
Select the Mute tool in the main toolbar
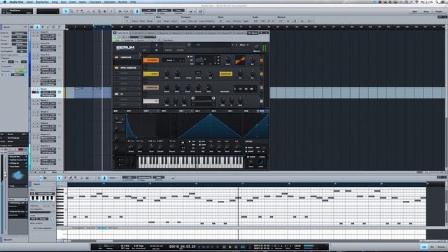coord(94,11)
